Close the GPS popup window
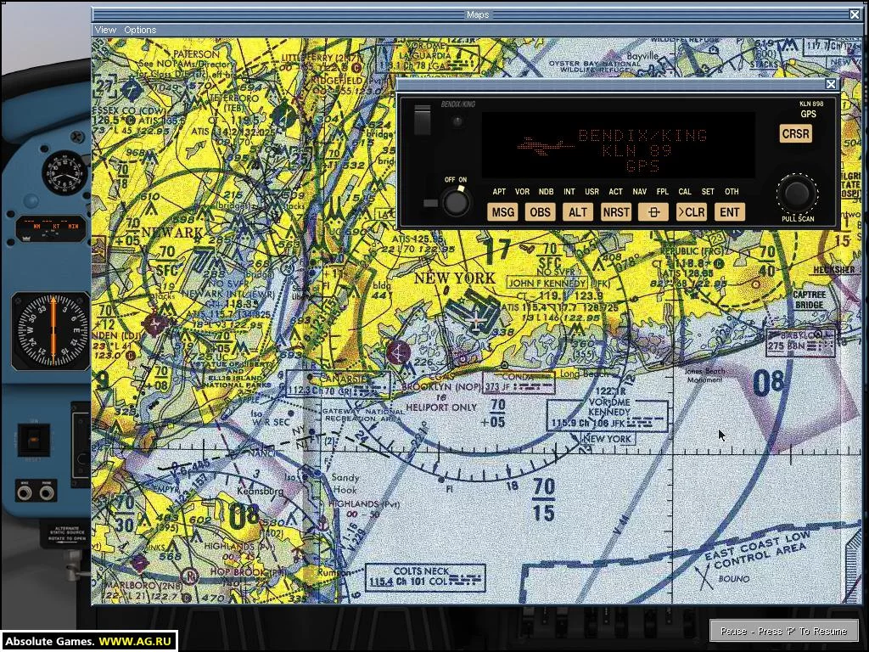The width and height of the screenshot is (869, 652). click(831, 84)
